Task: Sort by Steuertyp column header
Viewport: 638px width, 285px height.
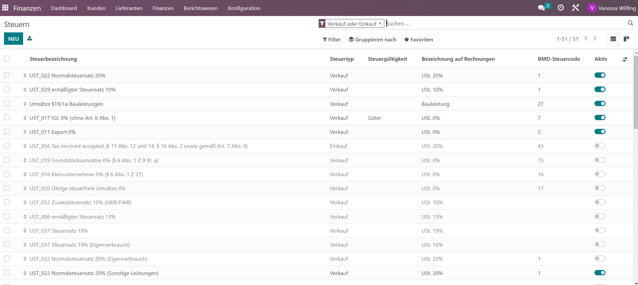Action: click(x=342, y=59)
